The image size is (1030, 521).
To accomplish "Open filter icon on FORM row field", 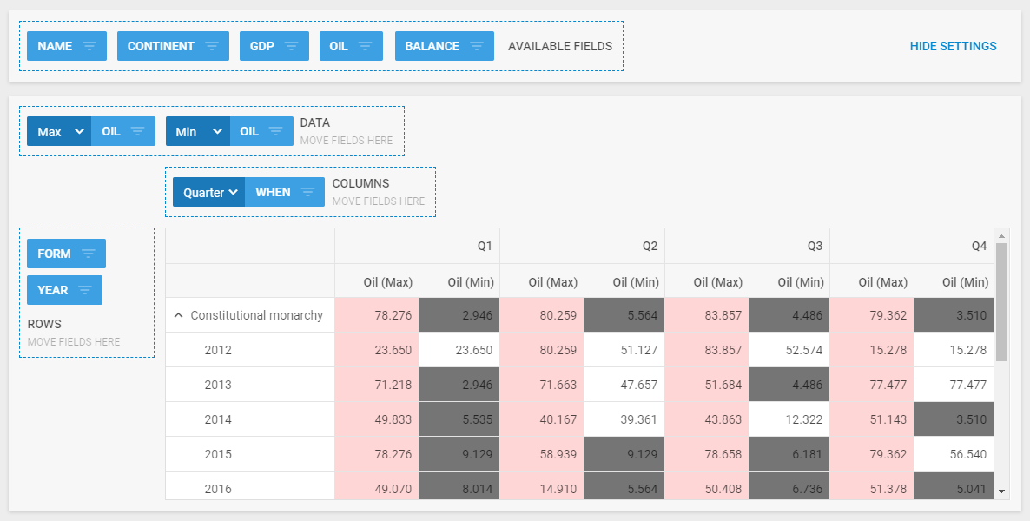I will pyautogui.click(x=89, y=254).
